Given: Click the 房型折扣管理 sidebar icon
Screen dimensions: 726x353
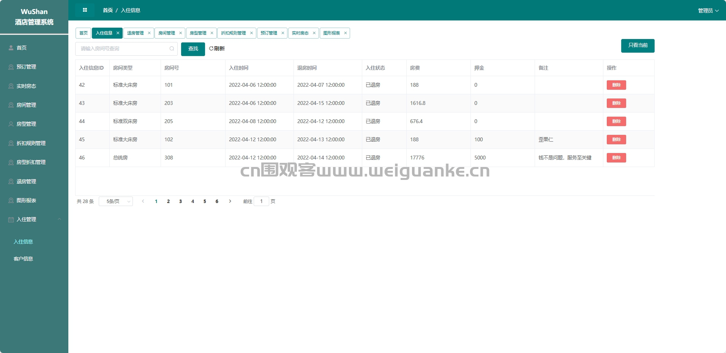Looking at the screenshot, I should (x=11, y=162).
